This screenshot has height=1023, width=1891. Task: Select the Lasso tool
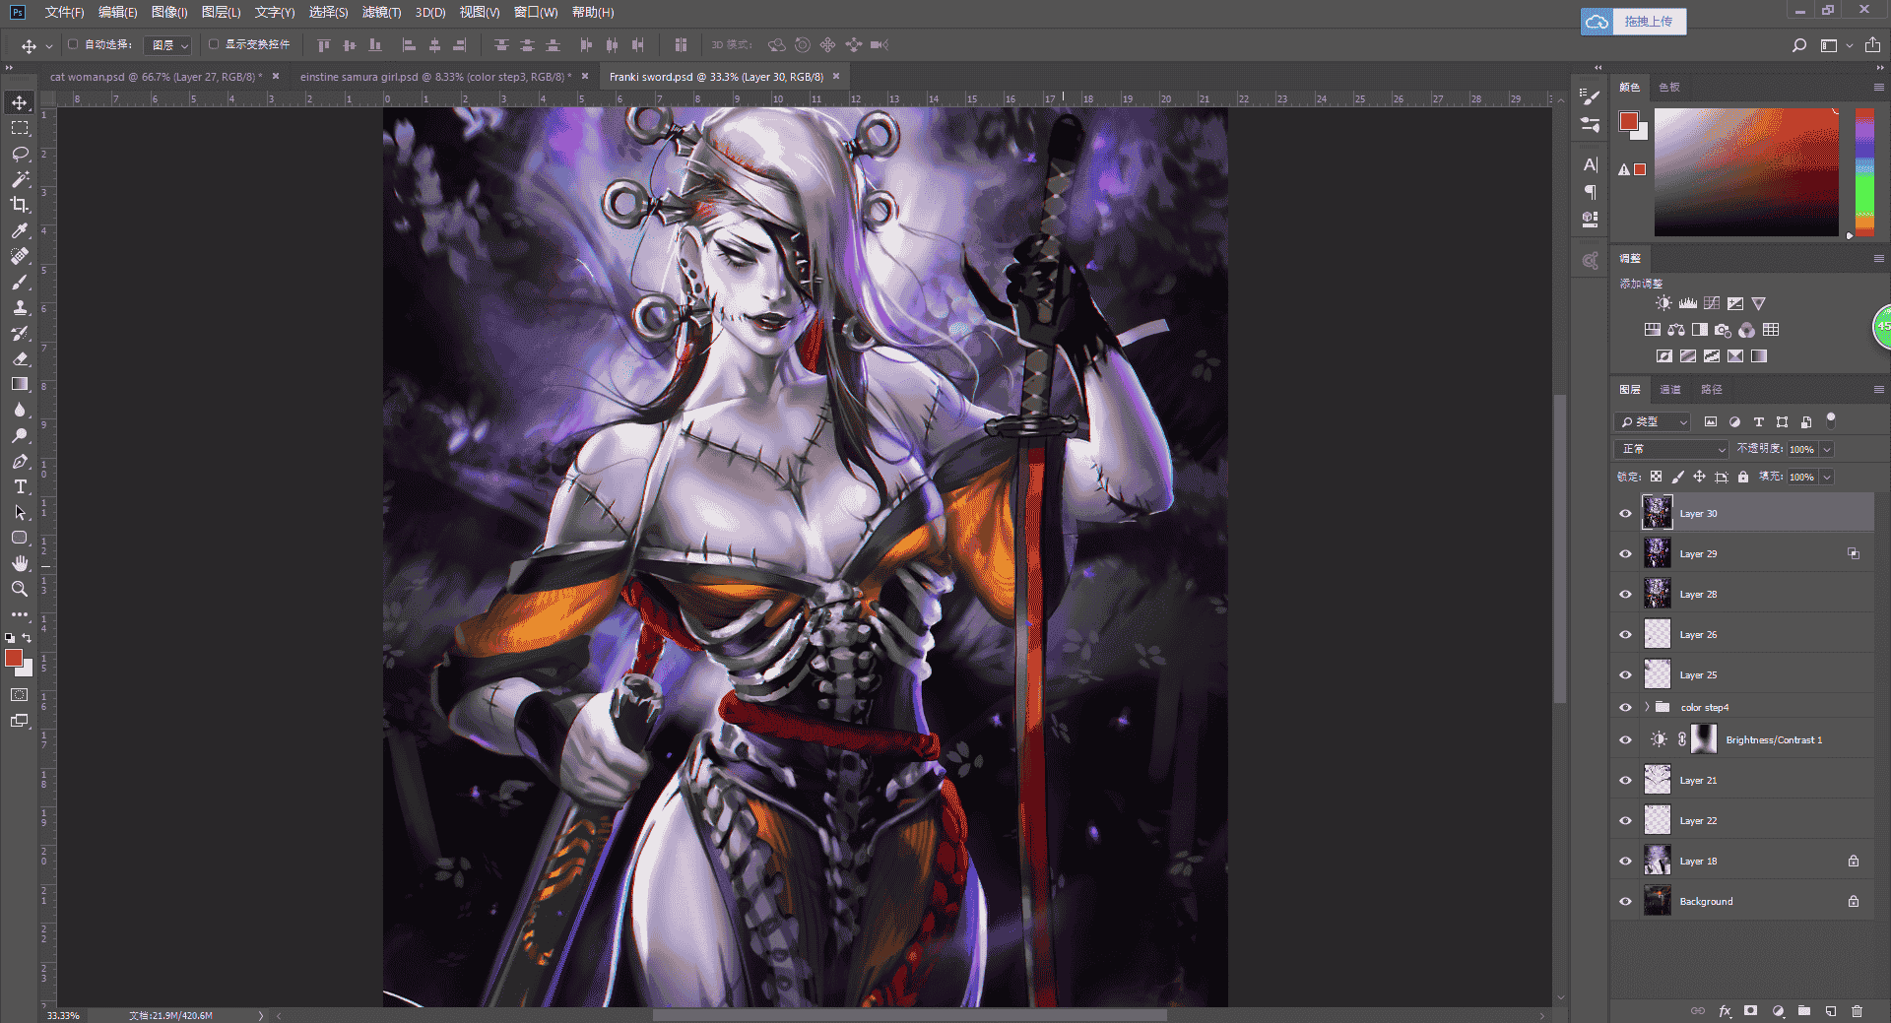click(x=20, y=154)
